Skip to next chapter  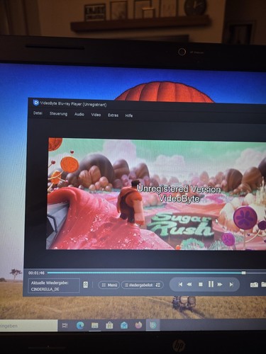click(231, 285)
